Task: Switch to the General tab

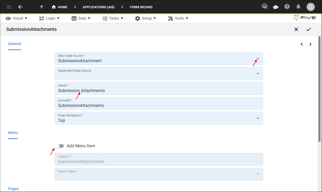Action: coord(15,43)
